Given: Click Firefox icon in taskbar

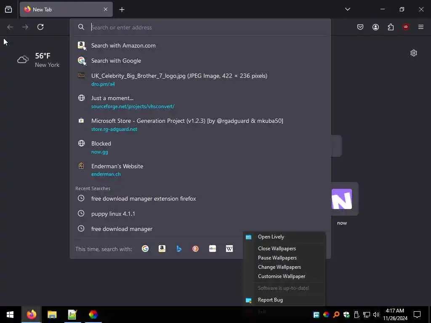Looking at the screenshot, I should point(31,315).
